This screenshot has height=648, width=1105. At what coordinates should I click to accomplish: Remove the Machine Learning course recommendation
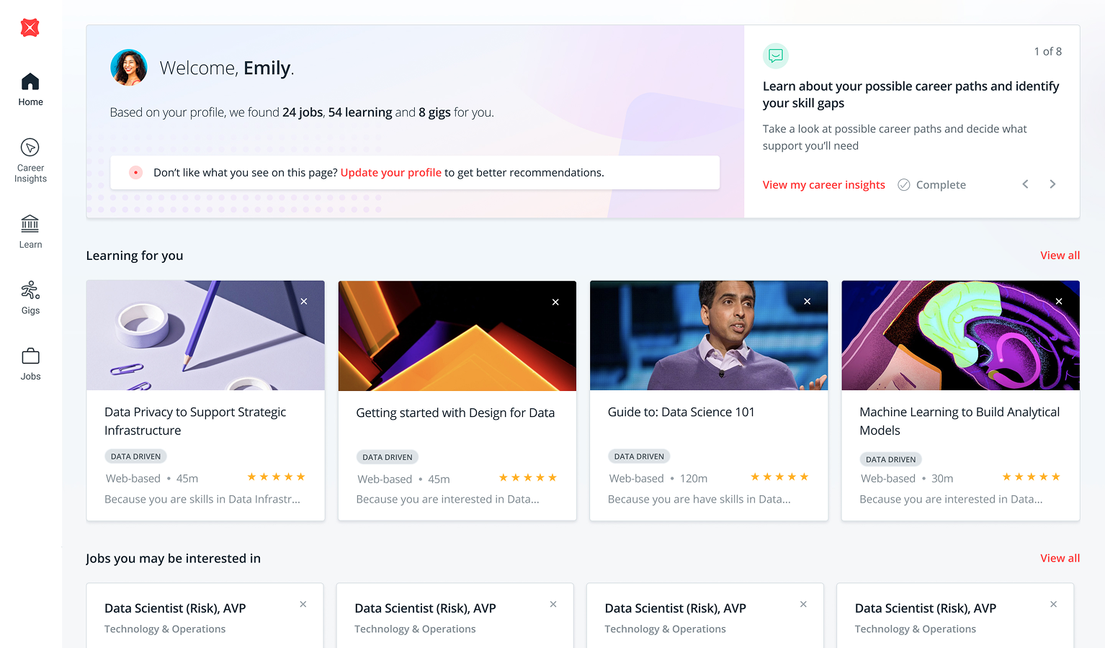(x=1058, y=301)
